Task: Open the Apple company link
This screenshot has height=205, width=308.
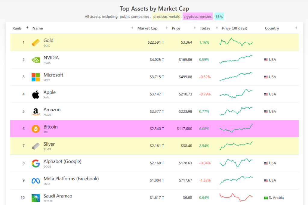Action: (x=50, y=92)
